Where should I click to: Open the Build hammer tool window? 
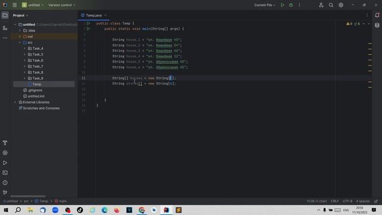5,143
